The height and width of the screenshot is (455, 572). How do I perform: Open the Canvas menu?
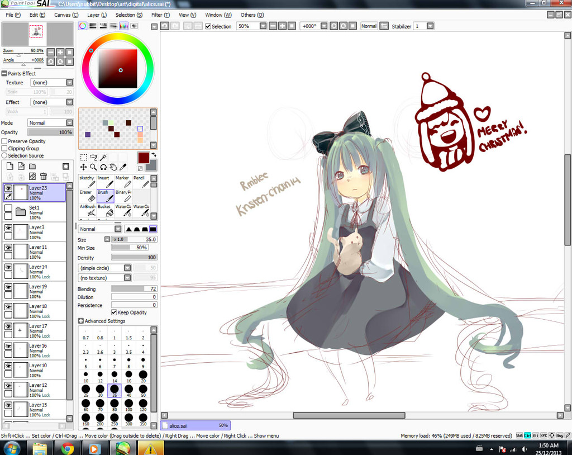tap(66, 15)
